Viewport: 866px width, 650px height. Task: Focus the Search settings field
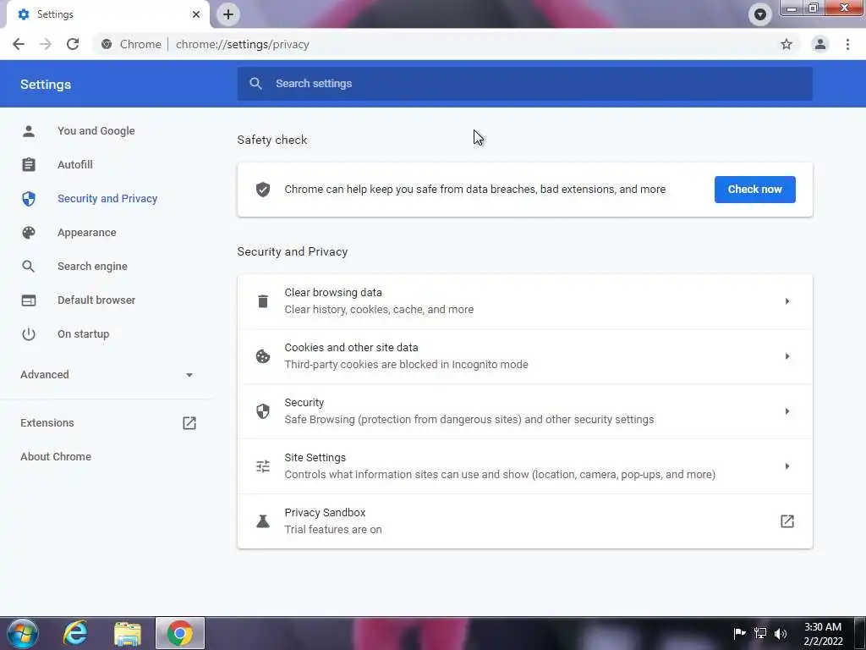[524, 84]
